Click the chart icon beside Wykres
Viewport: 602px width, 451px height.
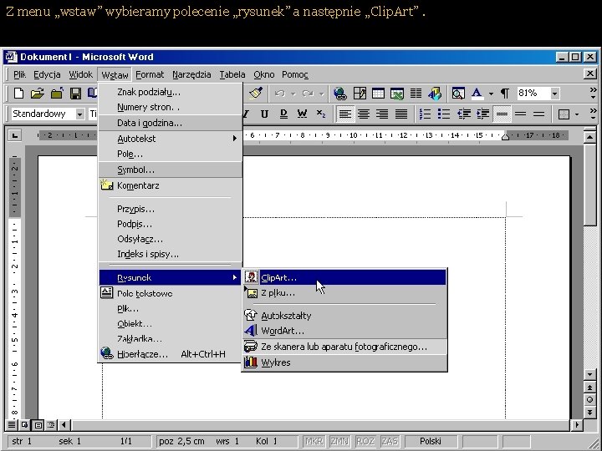pos(251,362)
